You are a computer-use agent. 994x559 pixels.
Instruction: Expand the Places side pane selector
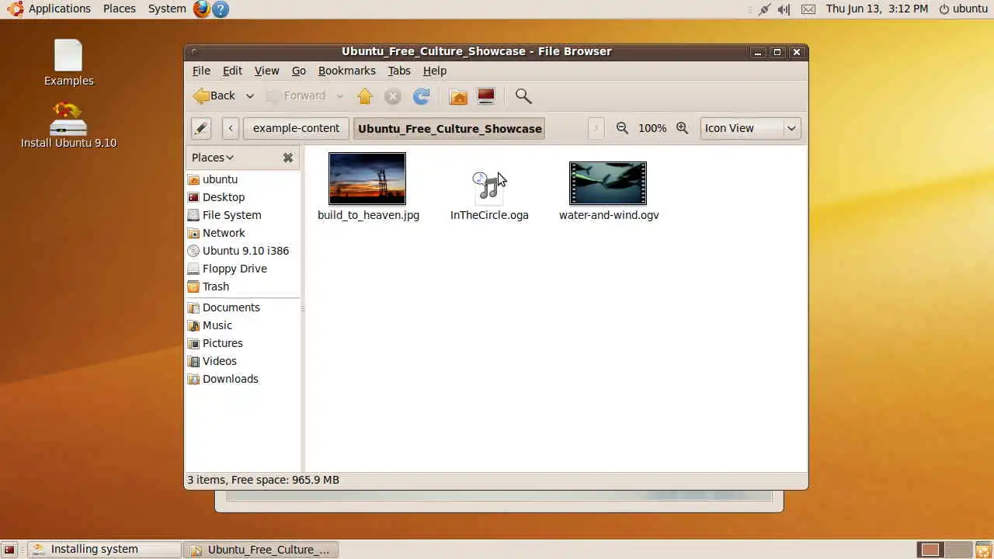point(213,158)
